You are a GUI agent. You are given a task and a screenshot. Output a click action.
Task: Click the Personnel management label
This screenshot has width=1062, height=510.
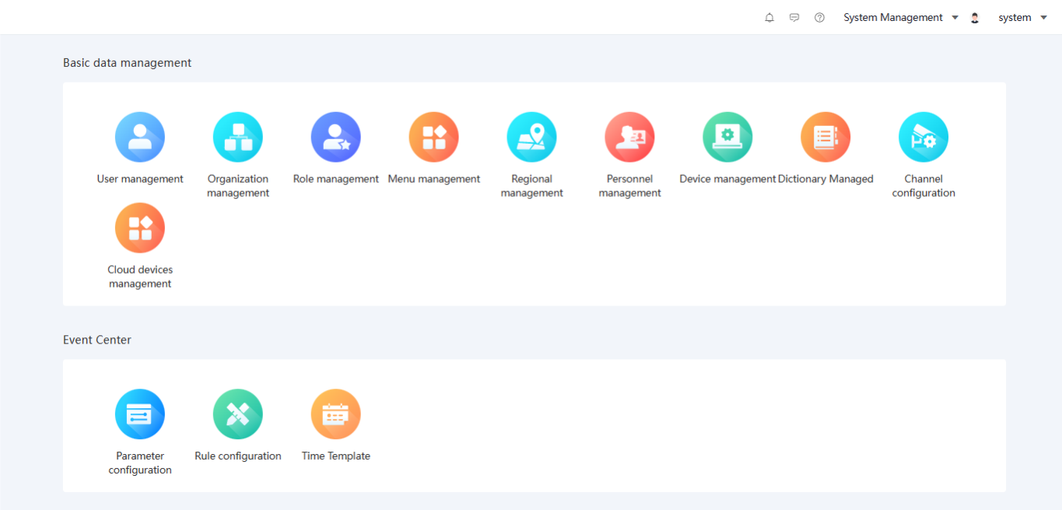click(x=630, y=186)
